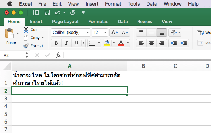
Task: Open the orientation dropdown arrow
Action: pos(179,33)
